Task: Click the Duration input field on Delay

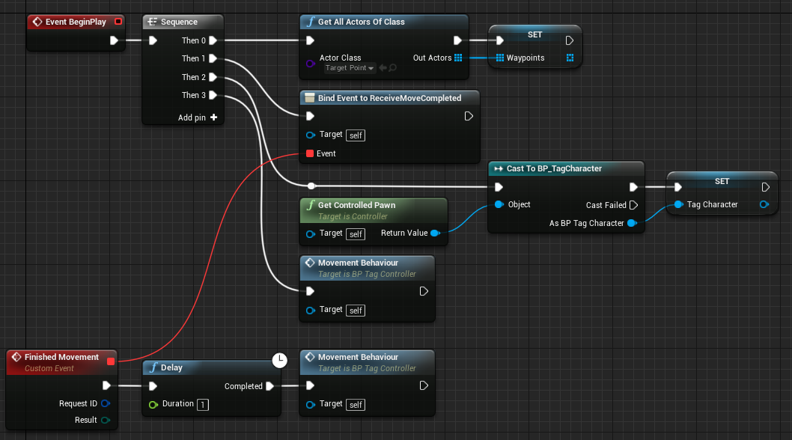Action: point(202,403)
